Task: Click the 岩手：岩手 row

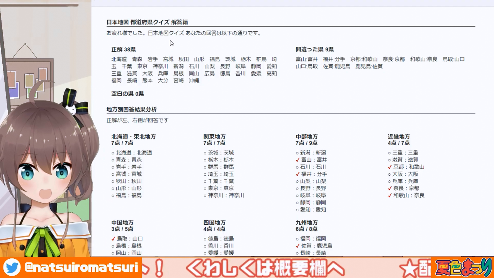Action: tap(127, 167)
